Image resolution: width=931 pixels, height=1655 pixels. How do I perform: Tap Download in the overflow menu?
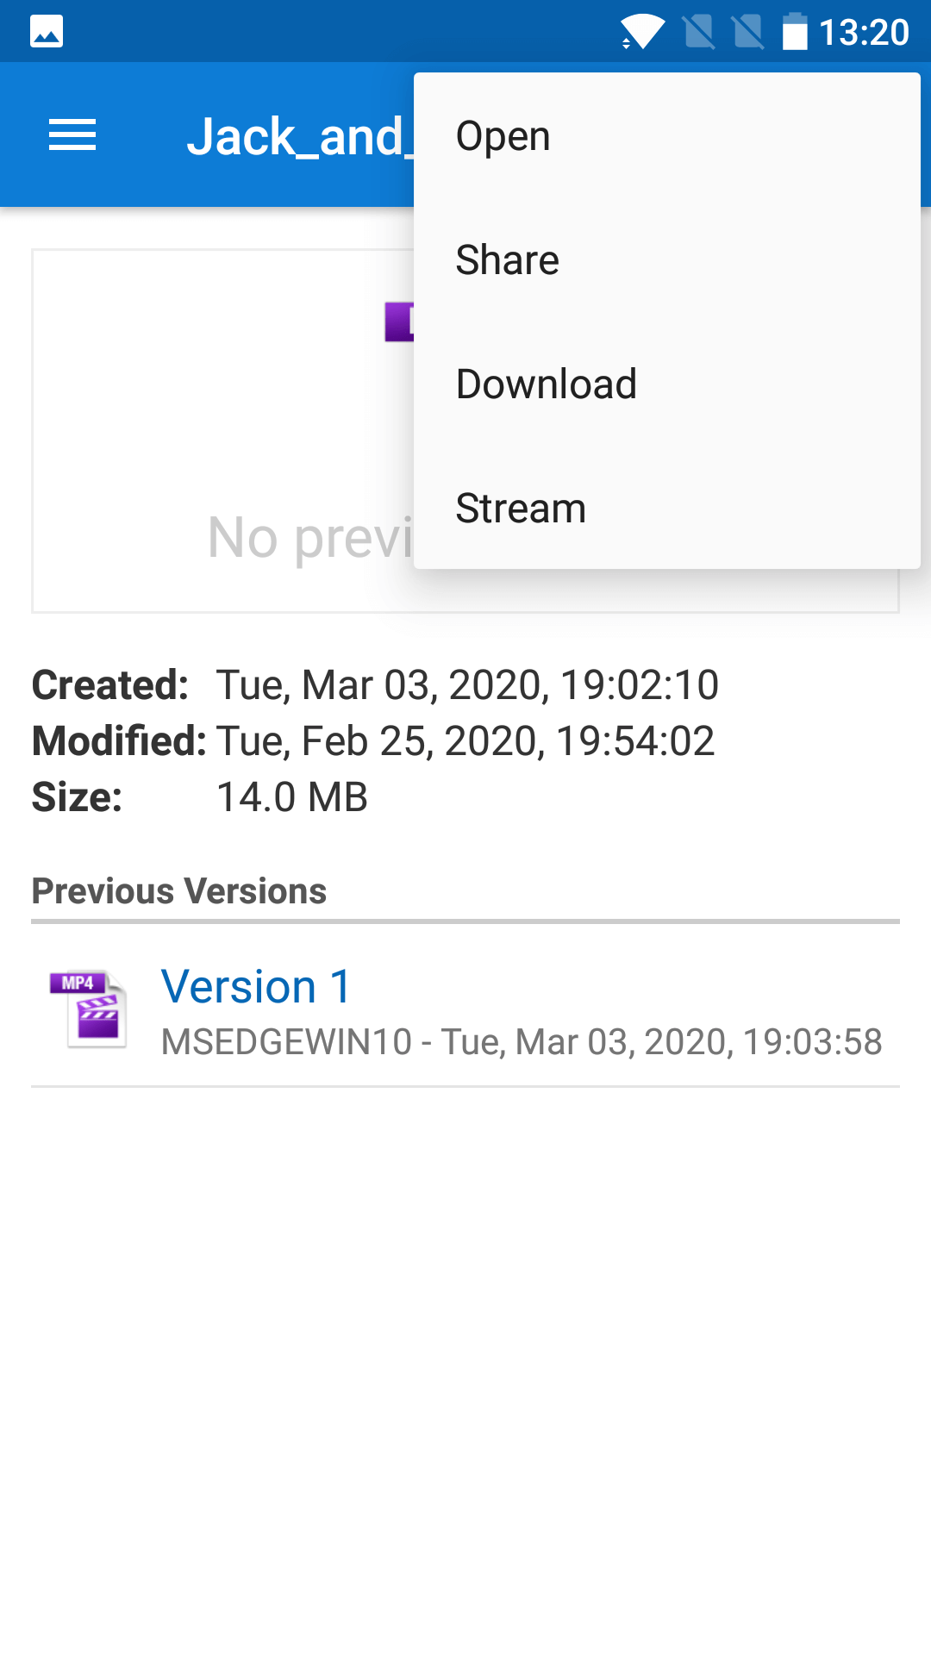546,384
